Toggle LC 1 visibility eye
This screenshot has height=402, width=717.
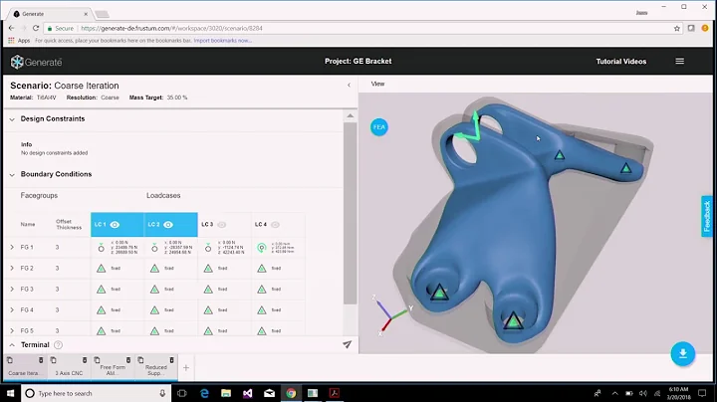(115, 224)
